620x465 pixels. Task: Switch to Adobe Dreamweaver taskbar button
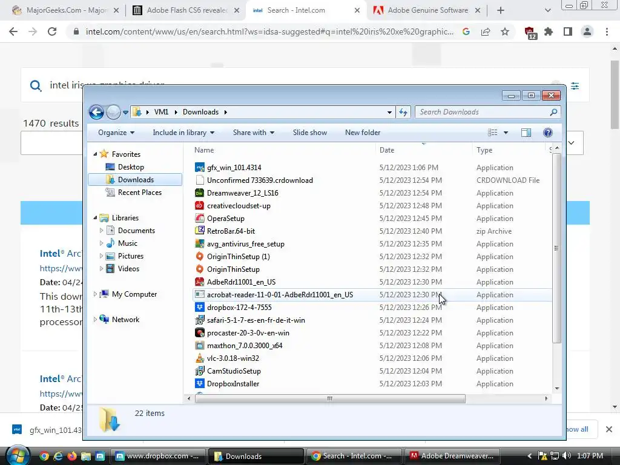[x=453, y=456]
